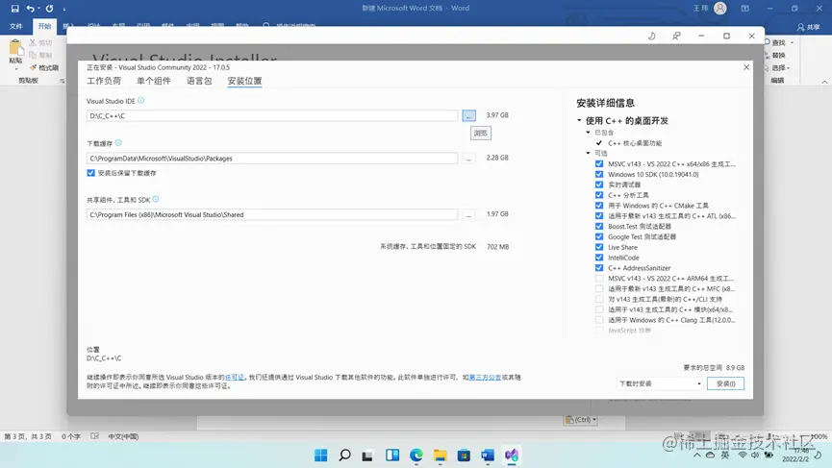
Task: Uncheck Windows 10 SDK (10.0.19041.0)
Action: coord(599,174)
